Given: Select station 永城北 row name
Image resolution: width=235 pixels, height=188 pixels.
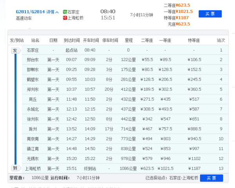Looking at the screenshot, I should [x=33, y=109].
